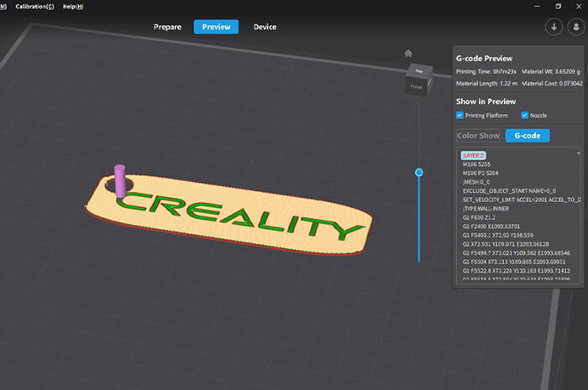The height and width of the screenshot is (390, 588).
Task: Select the ;LAYER:5 line in G-code list
Action: [473, 155]
